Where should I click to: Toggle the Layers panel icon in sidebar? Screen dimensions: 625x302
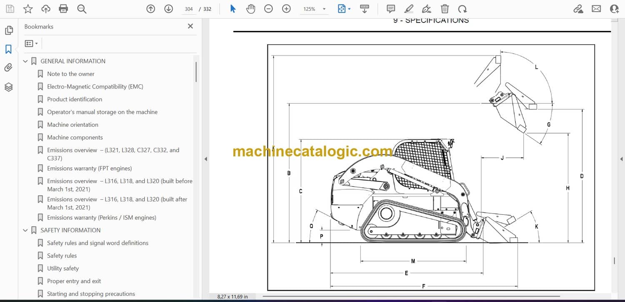point(8,87)
